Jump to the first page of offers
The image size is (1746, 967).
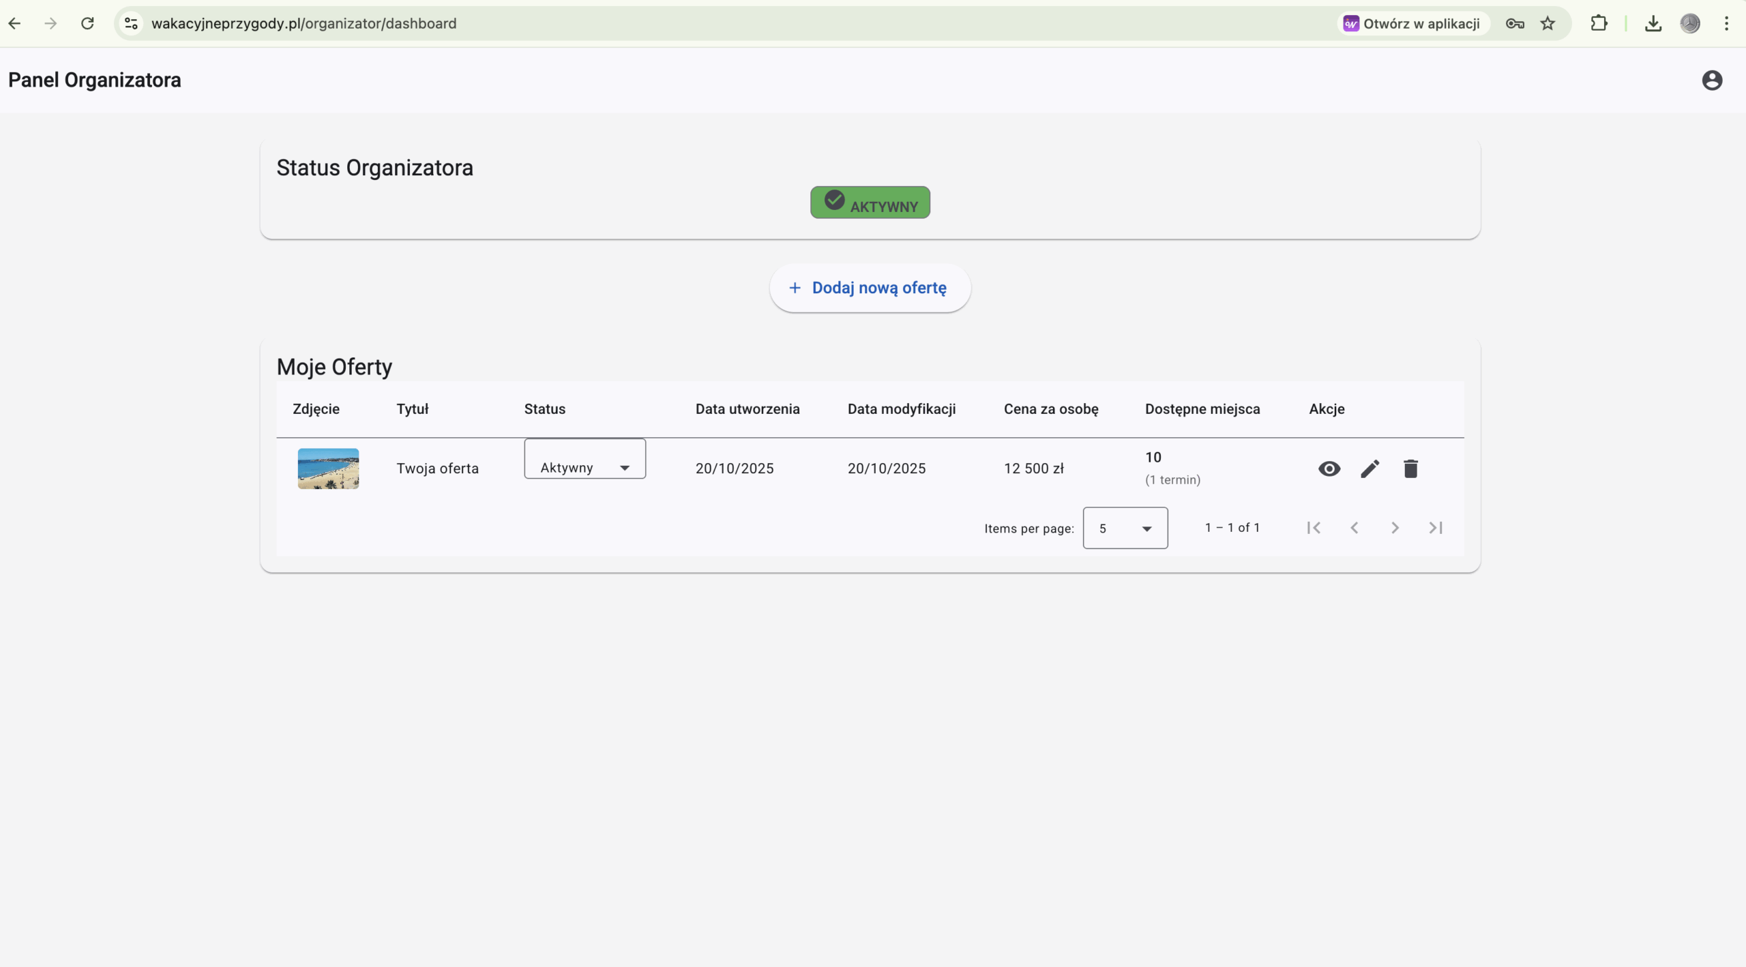[1314, 528]
